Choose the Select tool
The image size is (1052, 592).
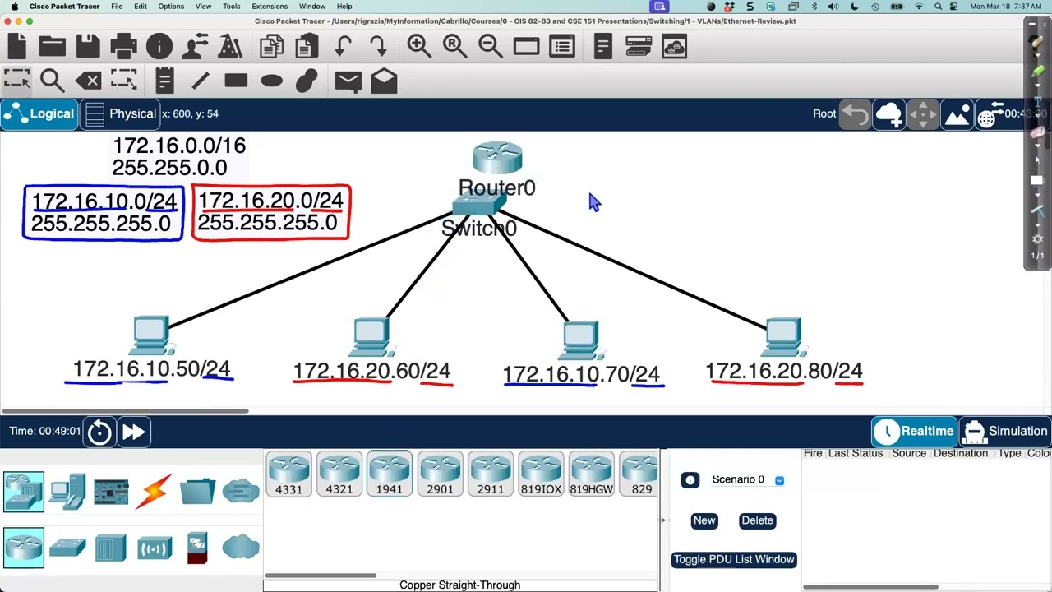click(16, 80)
